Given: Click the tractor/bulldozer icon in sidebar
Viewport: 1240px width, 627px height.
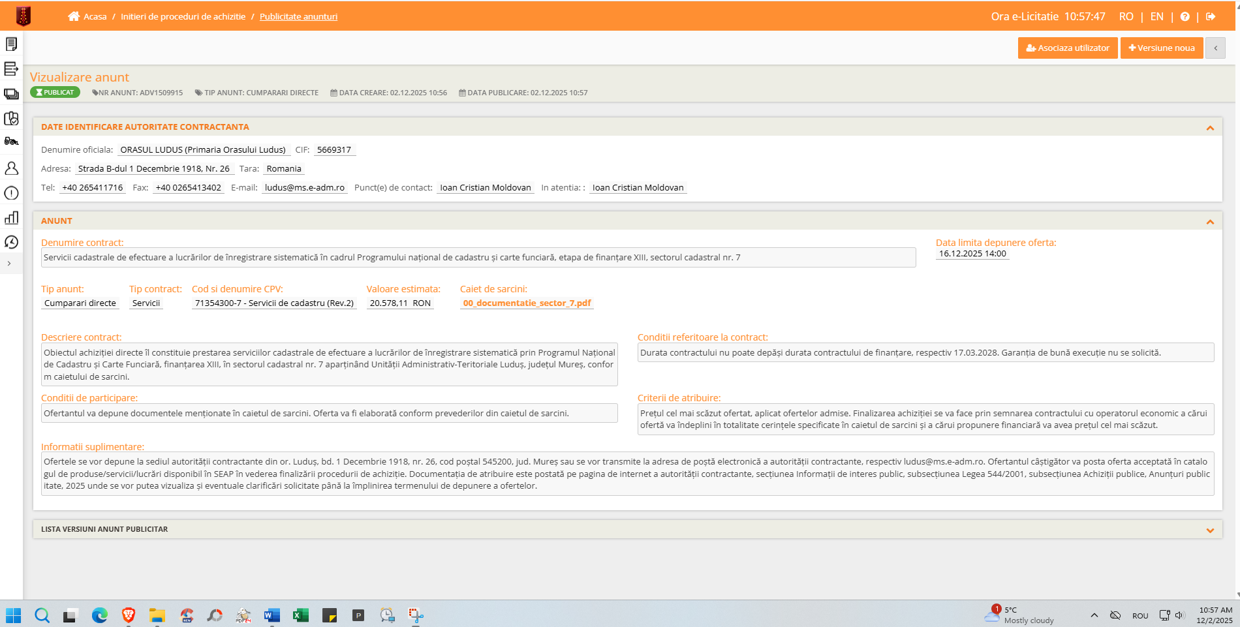Looking at the screenshot, I should (11, 141).
